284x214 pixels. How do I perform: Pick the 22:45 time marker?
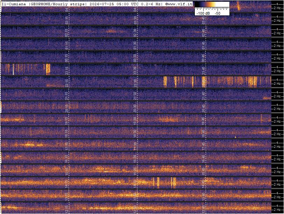point(203,83)
